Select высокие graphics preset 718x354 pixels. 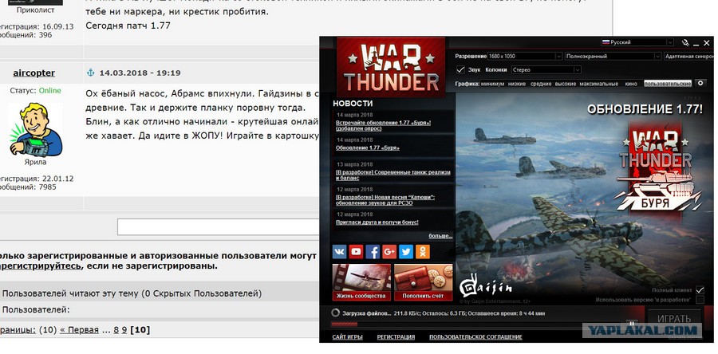[566, 85]
